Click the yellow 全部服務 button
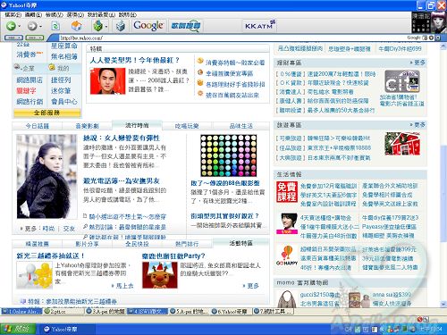Viewport: 447px width, 335px height. [x=46, y=113]
